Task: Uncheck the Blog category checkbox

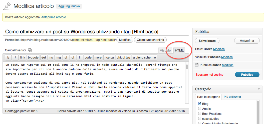Action: click(x=200, y=104)
